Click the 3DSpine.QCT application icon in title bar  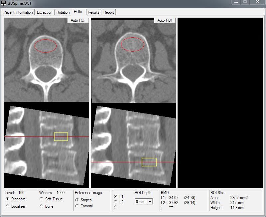pyautogui.click(x=4, y=3)
